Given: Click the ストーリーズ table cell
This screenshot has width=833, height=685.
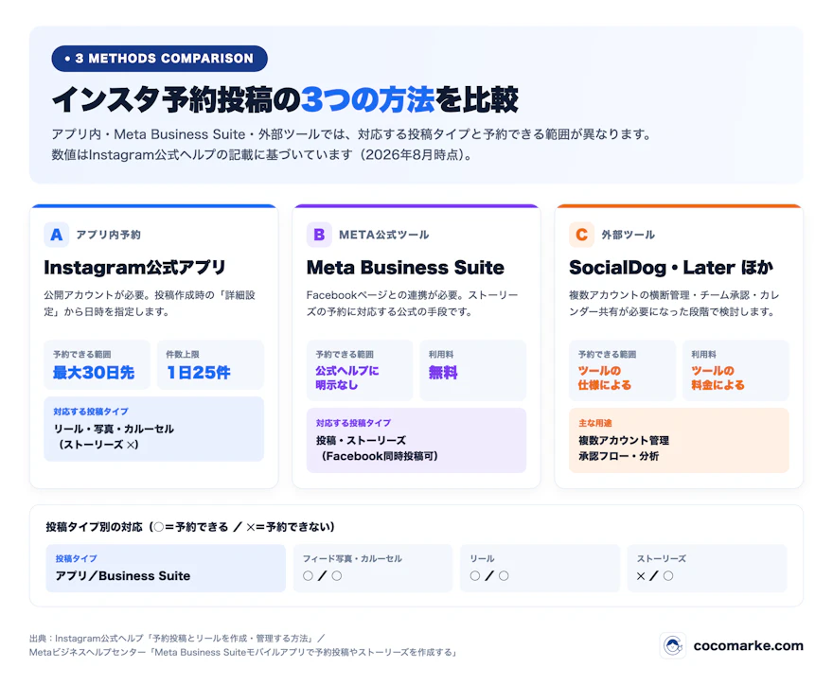Looking at the screenshot, I should pos(707,569).
